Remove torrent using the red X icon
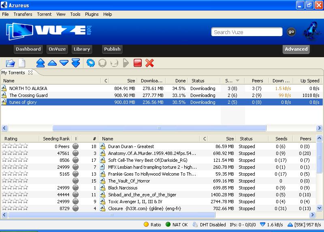Viewport: 324px width, 232px height. (149, 63)
